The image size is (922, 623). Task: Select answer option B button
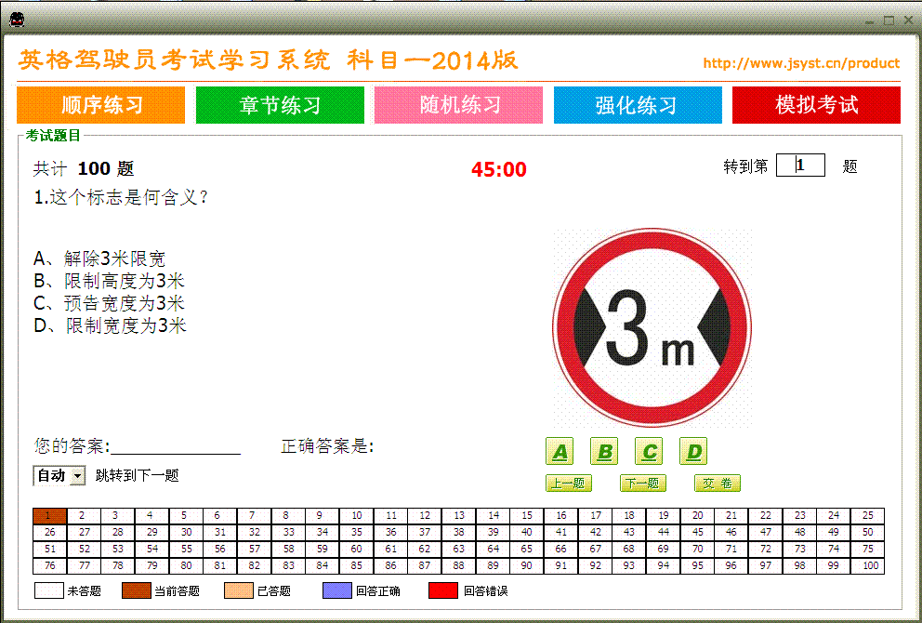[604, 451]
